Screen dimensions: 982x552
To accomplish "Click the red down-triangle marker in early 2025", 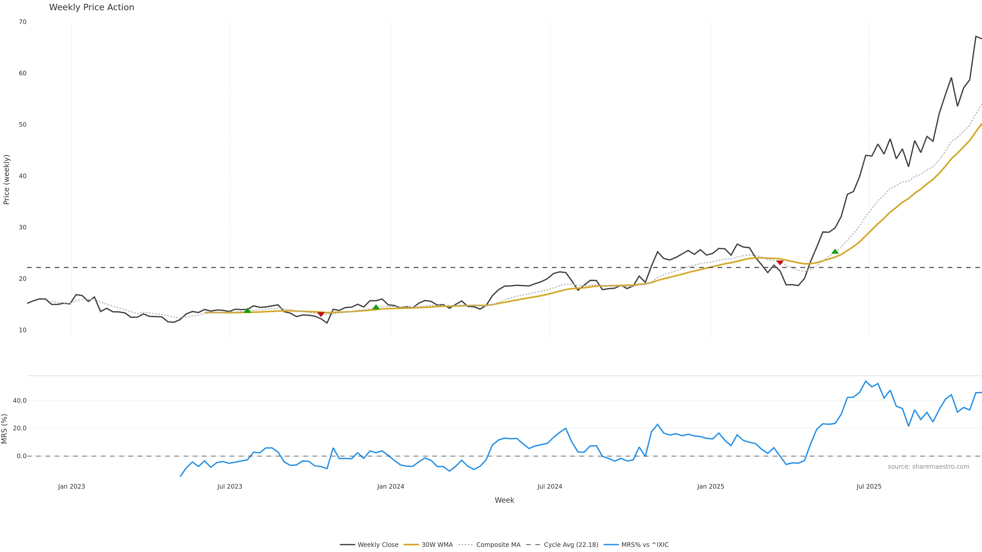I will click(x=779, y=262).
